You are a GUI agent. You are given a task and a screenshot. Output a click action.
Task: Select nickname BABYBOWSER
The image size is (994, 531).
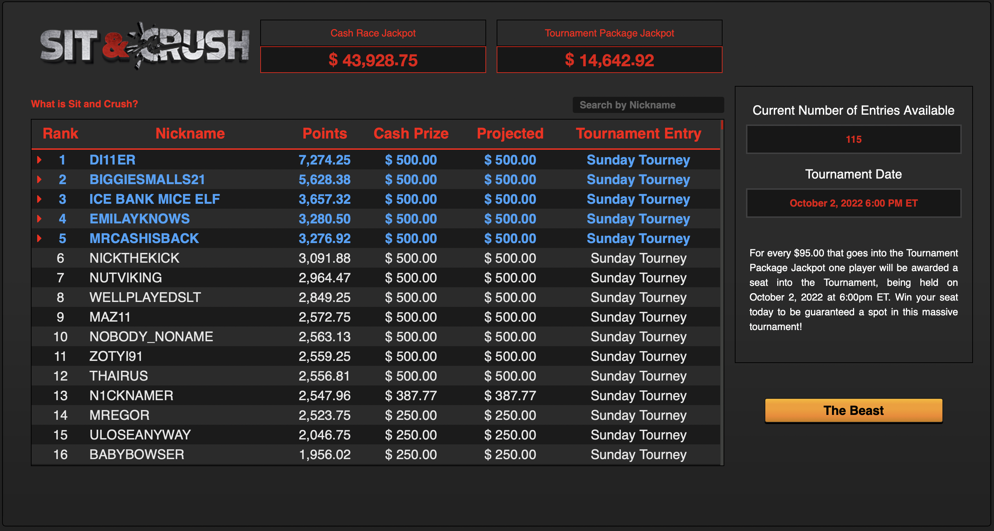[x=136, y=455]
